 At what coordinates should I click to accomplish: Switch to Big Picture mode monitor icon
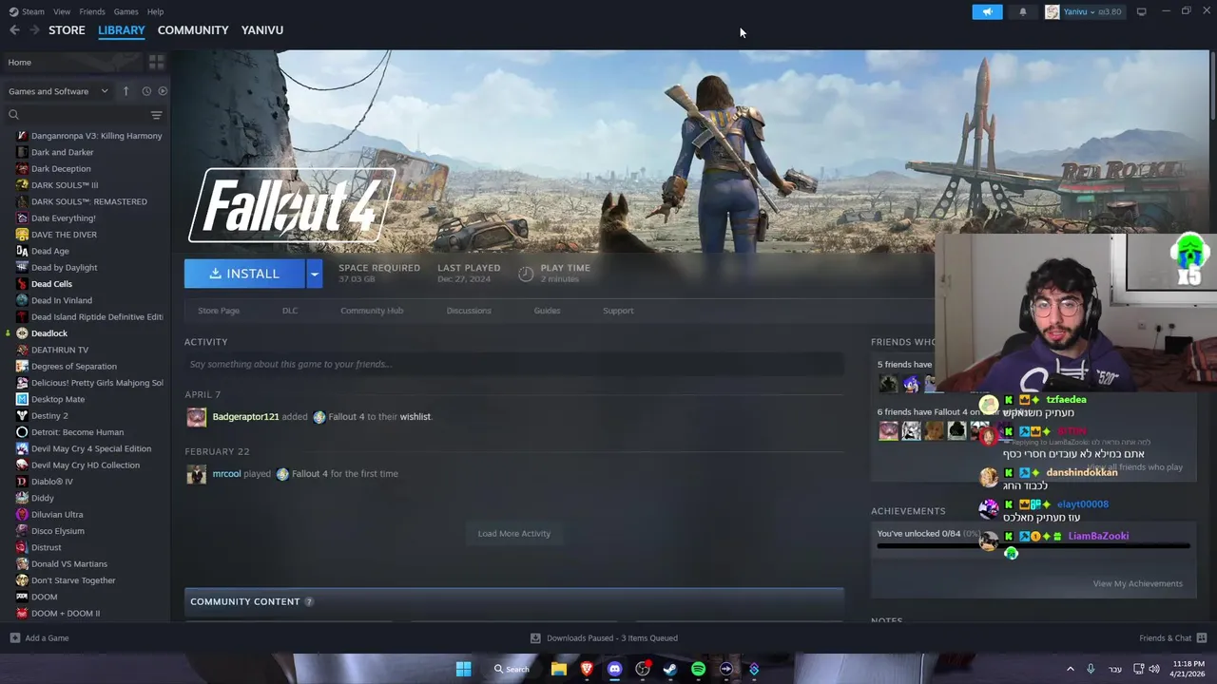point(1141,11)
